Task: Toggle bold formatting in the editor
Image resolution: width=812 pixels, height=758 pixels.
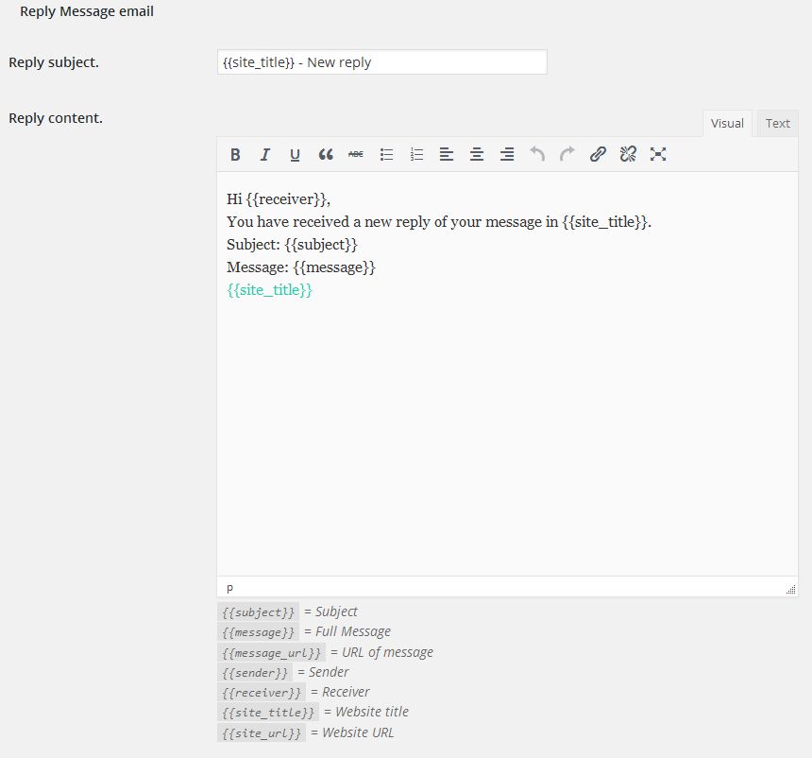Action: click(x=235, y=155)
